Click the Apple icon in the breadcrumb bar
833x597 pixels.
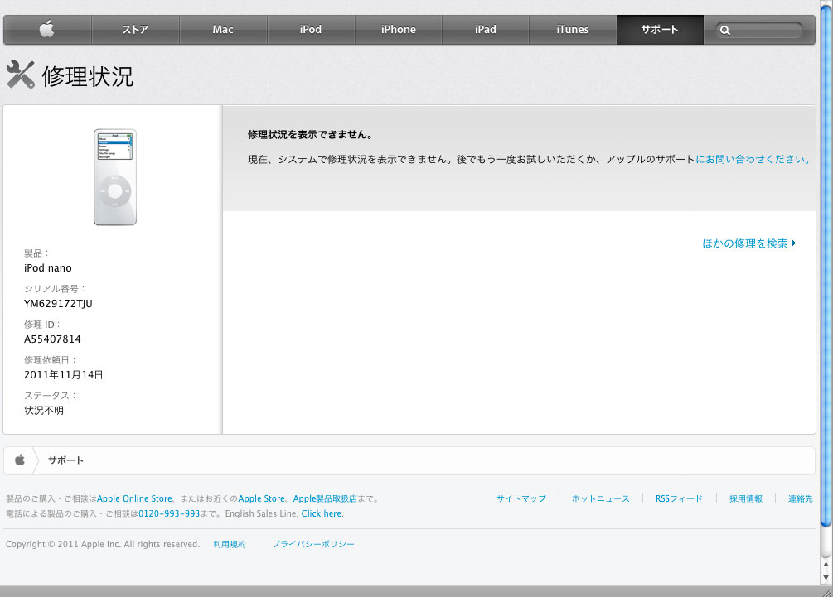tap(20, 460)
